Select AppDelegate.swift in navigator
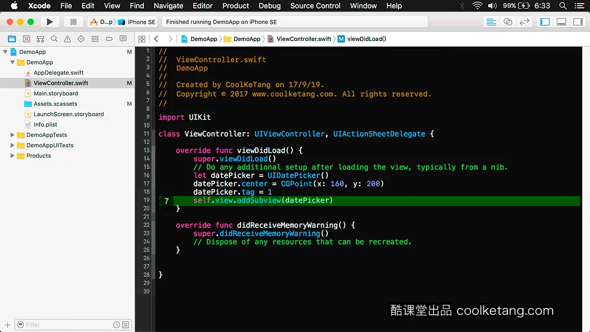This screenshot has width=590, height=332. (58, 73)
